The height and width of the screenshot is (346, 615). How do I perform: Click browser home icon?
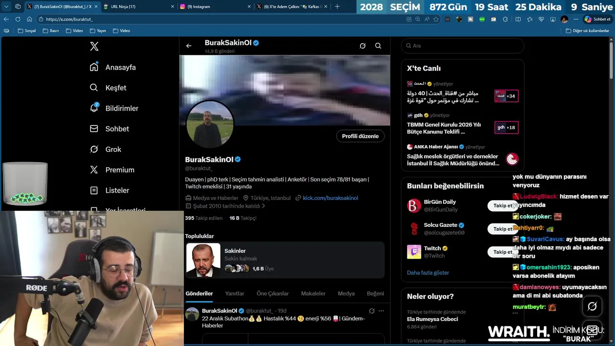29,19
